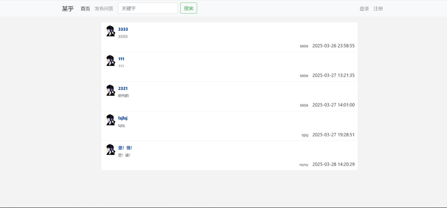The image size is (447, 208).
Task: Select the body text 33333
Action: point(123,36)
